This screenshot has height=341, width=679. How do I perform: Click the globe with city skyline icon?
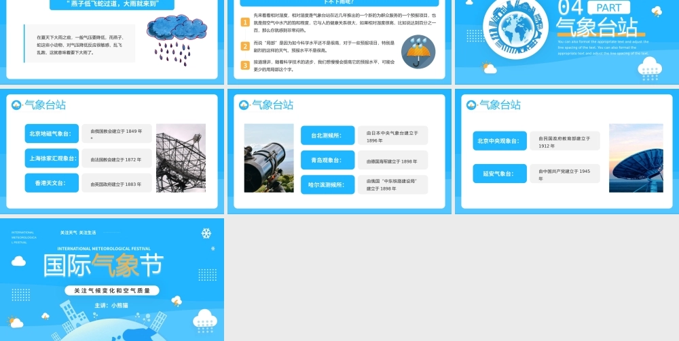[515, 28]
